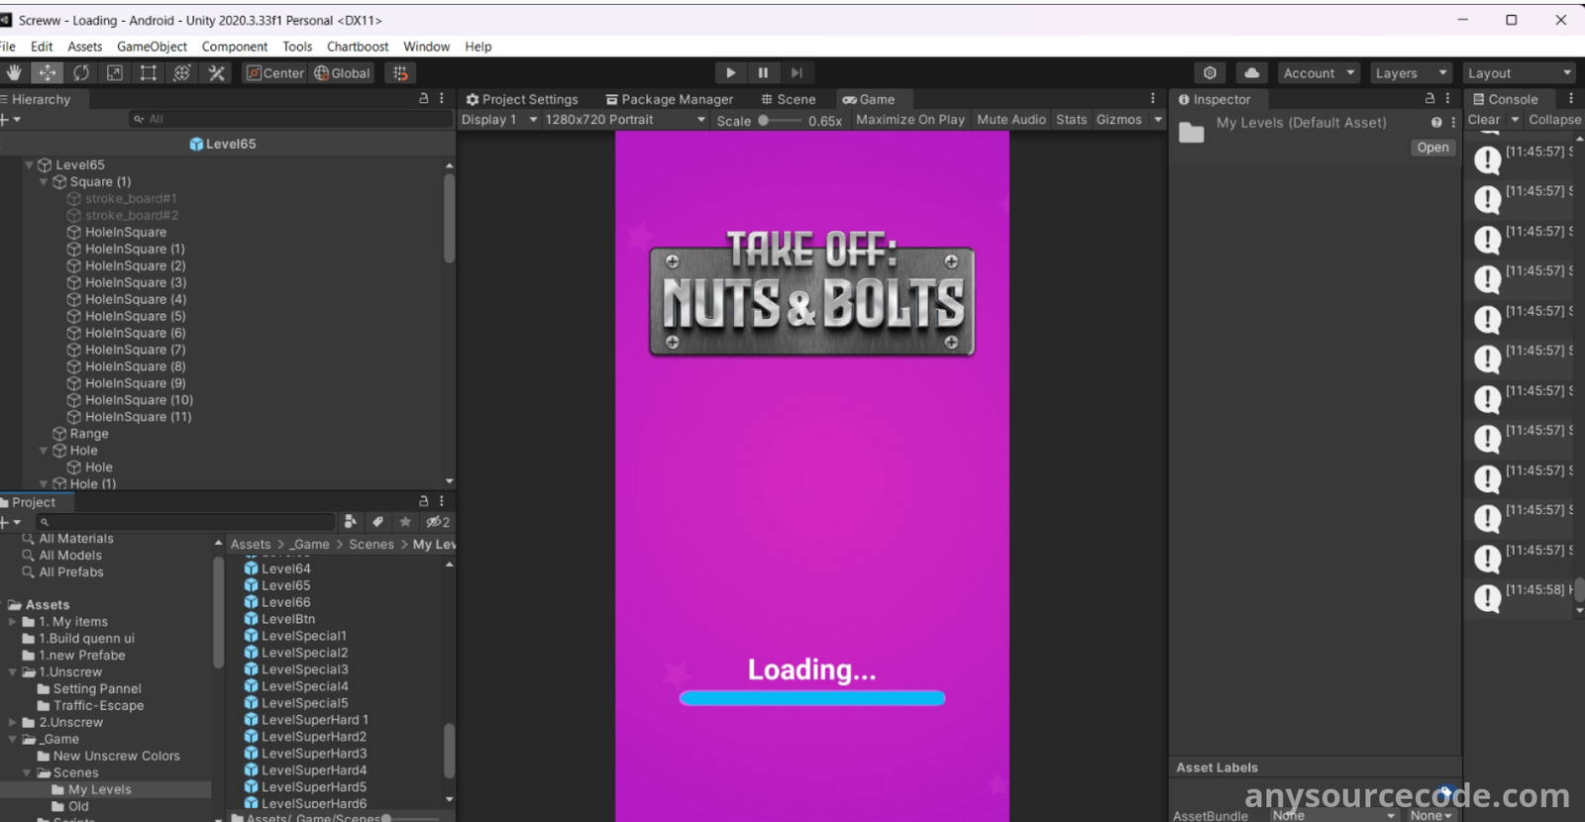Open the Display 1 dropdown

coord(499,119)
